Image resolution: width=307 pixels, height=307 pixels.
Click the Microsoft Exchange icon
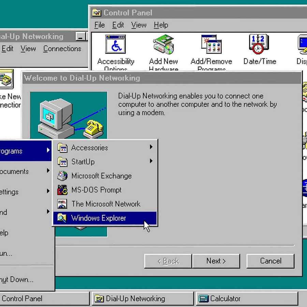pos(62,176)
